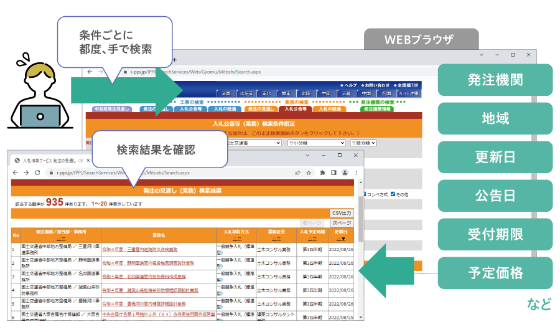Image resolution: width=560 pixels, height=332 pixels.
Task: Select the 北陸 region tab
Action: (x=306, y=93)
